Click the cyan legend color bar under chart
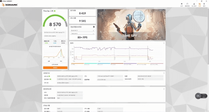Screen dimensions: 209x112 (x=90, y=64)
